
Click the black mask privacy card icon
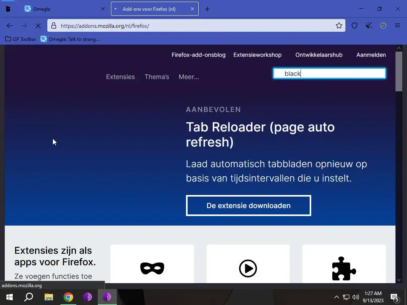[152, 268]
